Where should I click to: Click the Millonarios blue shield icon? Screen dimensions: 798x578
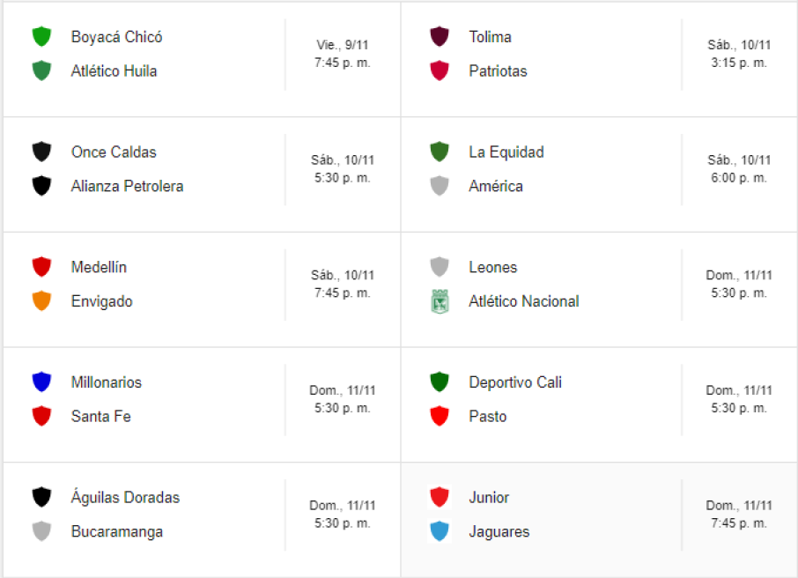[x=41, y=382]
